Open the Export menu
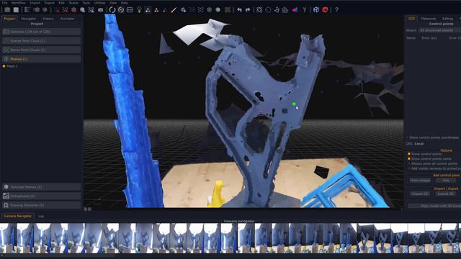 pos(50,3)
